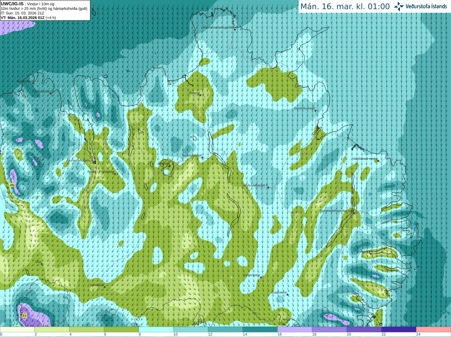451x337 pixels.
Task: Select the 8–10 m/s pale cyan swatch
Action: tap(156, 330)
